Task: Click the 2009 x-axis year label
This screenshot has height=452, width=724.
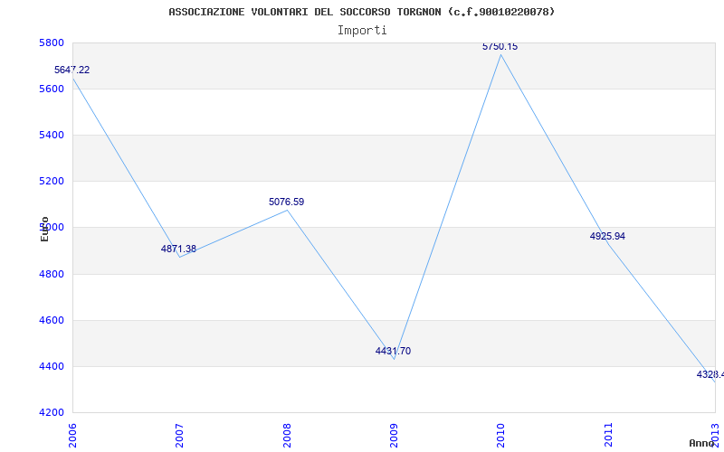Action: [x=394, y=435]
